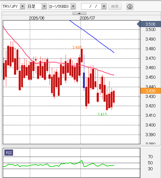Click the RSI 30 level label

(150, 169)
